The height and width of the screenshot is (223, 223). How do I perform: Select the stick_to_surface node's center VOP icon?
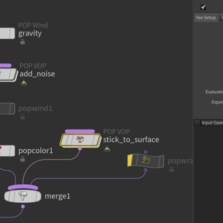click(x=80, y=140)
